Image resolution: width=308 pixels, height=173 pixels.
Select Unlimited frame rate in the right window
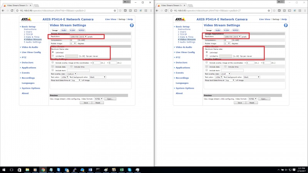point(207,52)
